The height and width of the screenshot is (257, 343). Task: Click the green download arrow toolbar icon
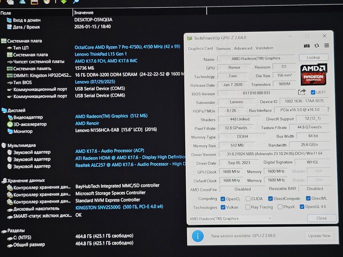pos(64,2)
